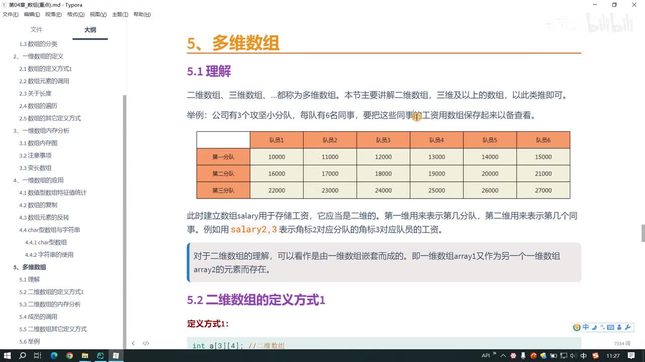Switch sidebar to 大纲 tab

(x=90, y=30)
